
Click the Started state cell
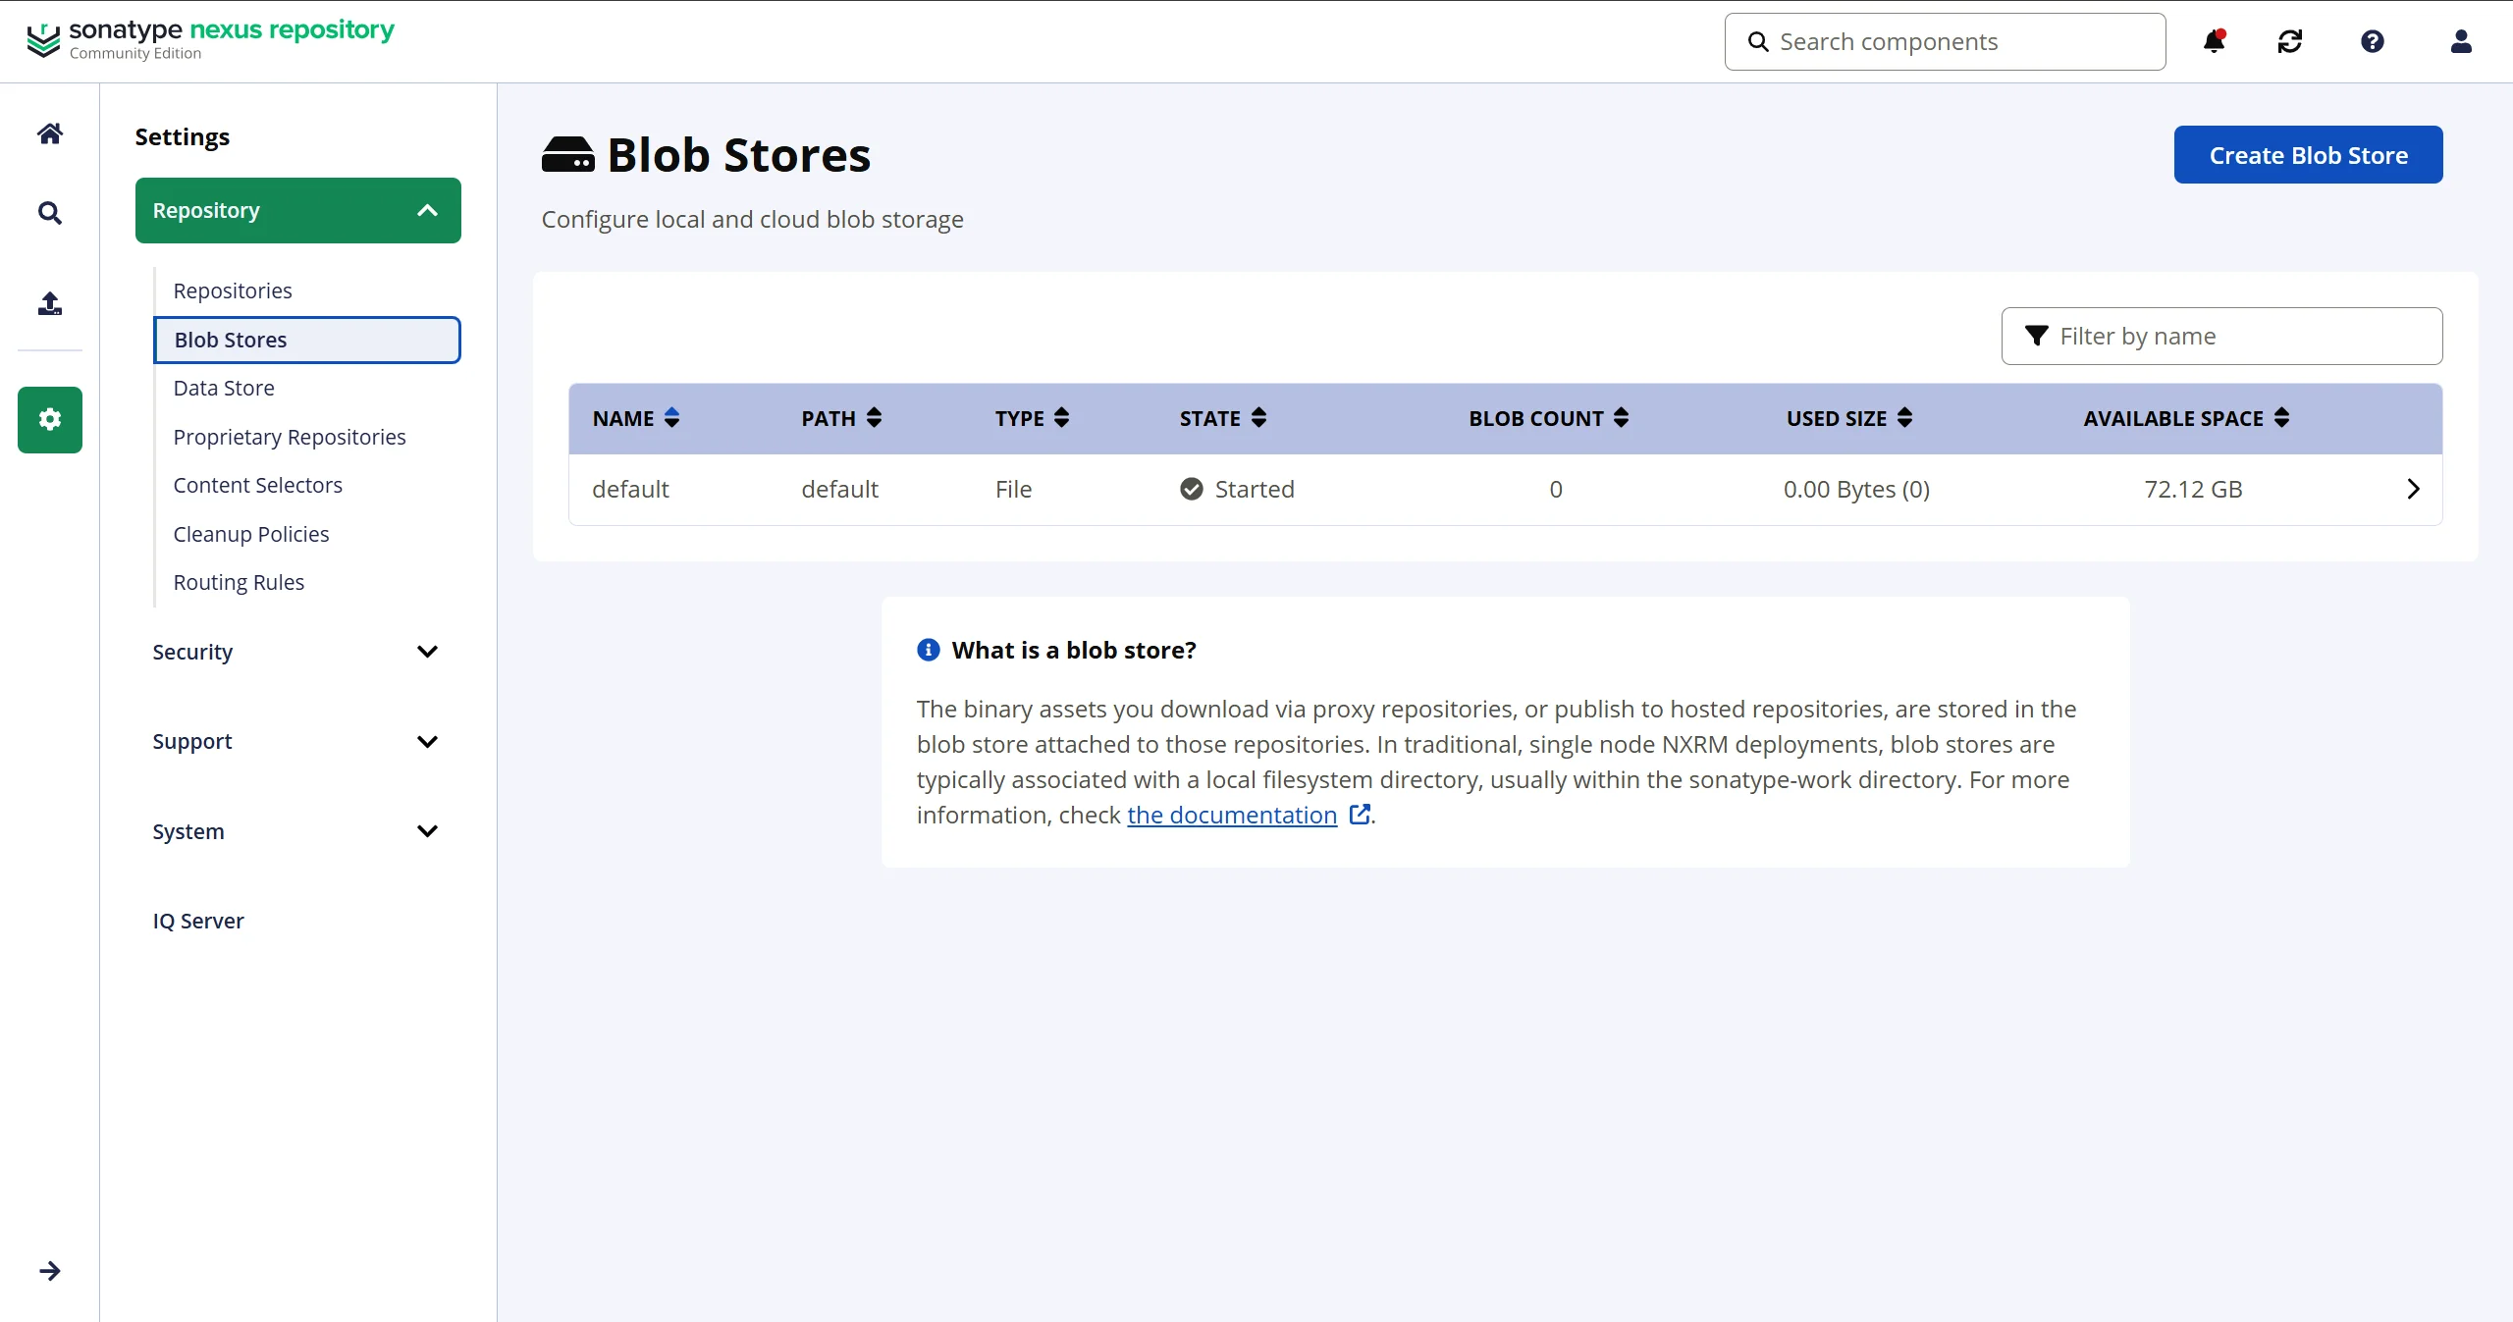[x=1237, y=489]
